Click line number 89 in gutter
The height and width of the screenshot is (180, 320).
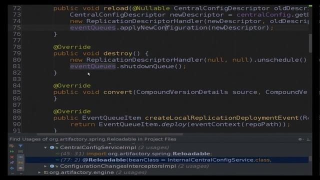[x=17, y=118]
